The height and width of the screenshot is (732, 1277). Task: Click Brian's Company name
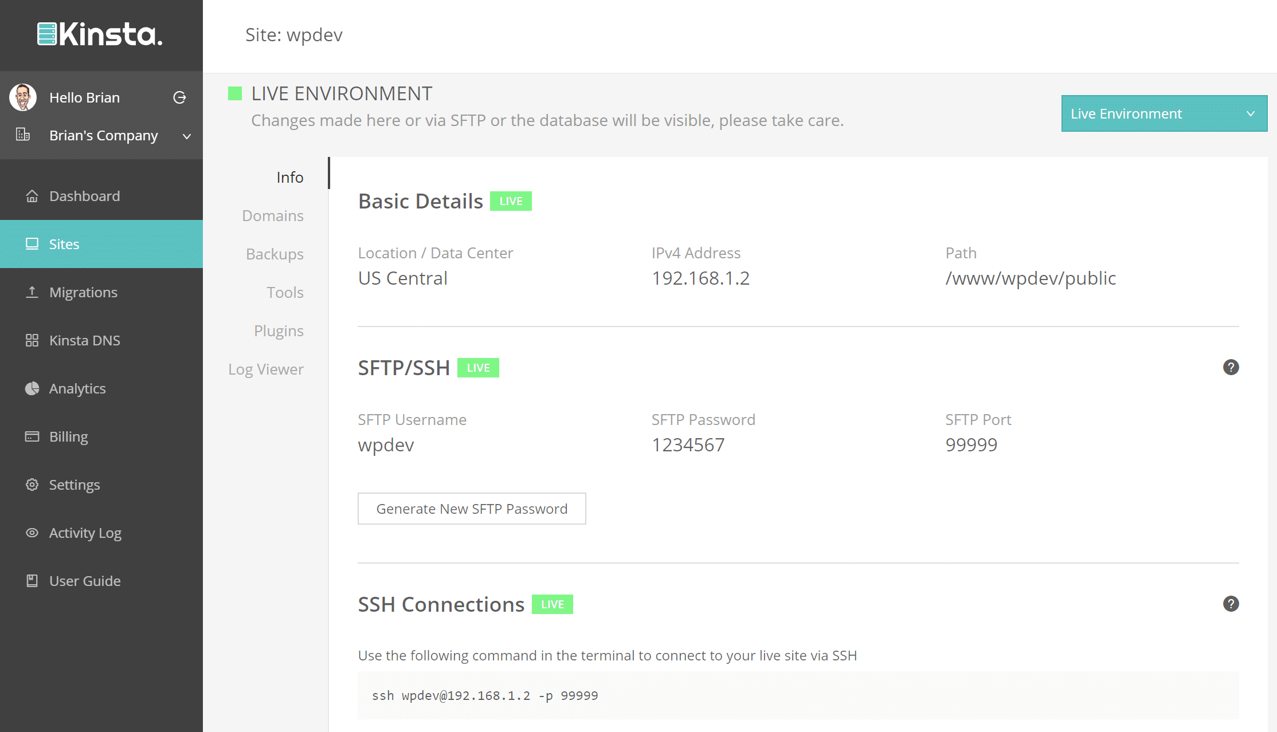click(x=103, y=136)
